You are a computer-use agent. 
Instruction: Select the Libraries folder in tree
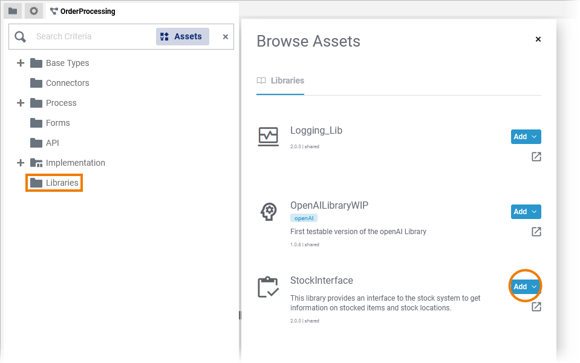[x=62, y=183]
